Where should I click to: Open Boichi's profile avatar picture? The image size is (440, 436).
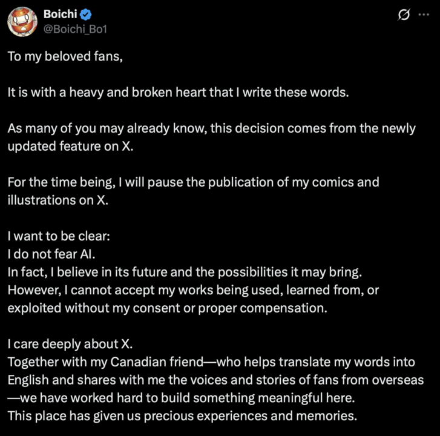click(x=22, y=22)
